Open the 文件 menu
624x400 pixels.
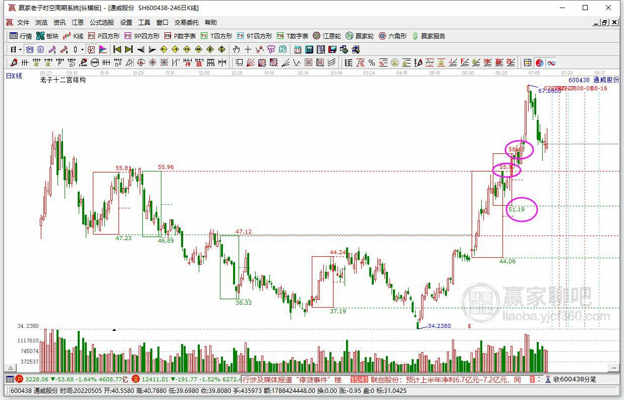[x=23, y=23]
